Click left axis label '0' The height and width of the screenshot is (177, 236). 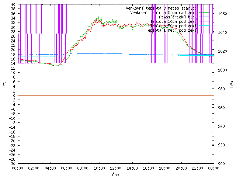click(14, 96)
